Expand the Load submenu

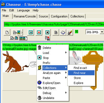(x=53, y=53)
